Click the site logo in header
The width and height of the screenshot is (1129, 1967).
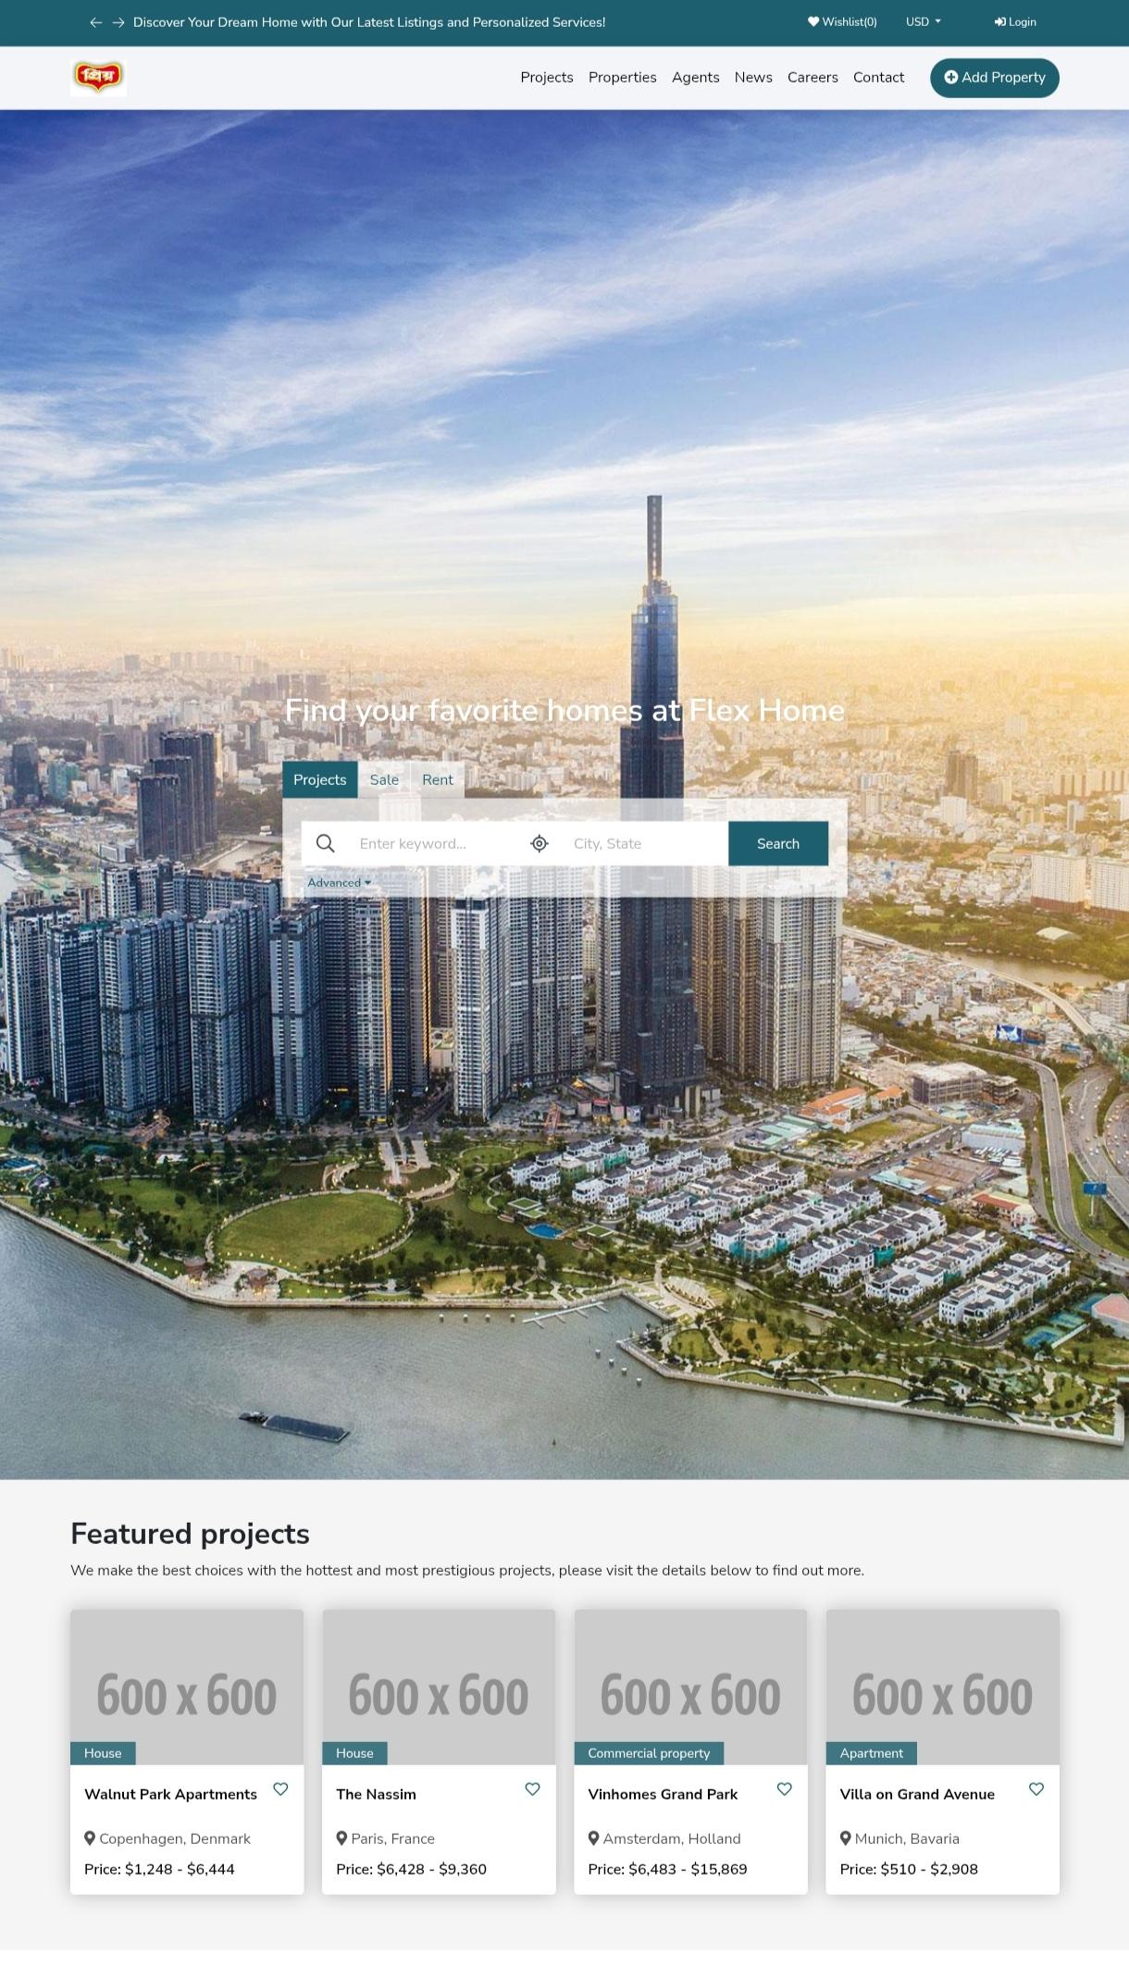pos(98,78)
